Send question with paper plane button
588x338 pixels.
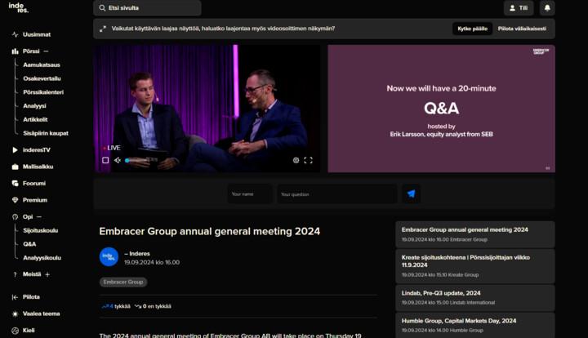(x=411, y=193)
